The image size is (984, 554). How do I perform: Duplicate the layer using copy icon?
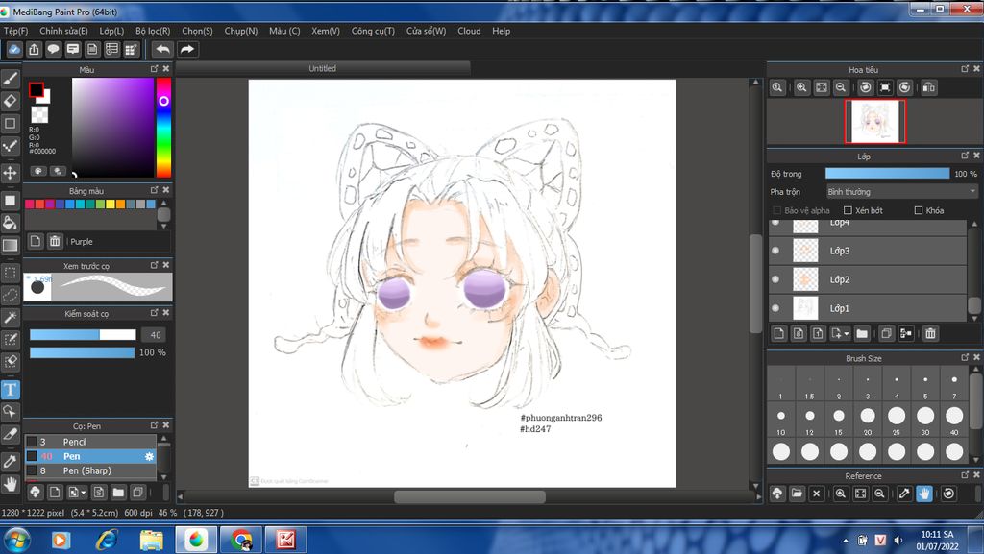pos(886,333)
